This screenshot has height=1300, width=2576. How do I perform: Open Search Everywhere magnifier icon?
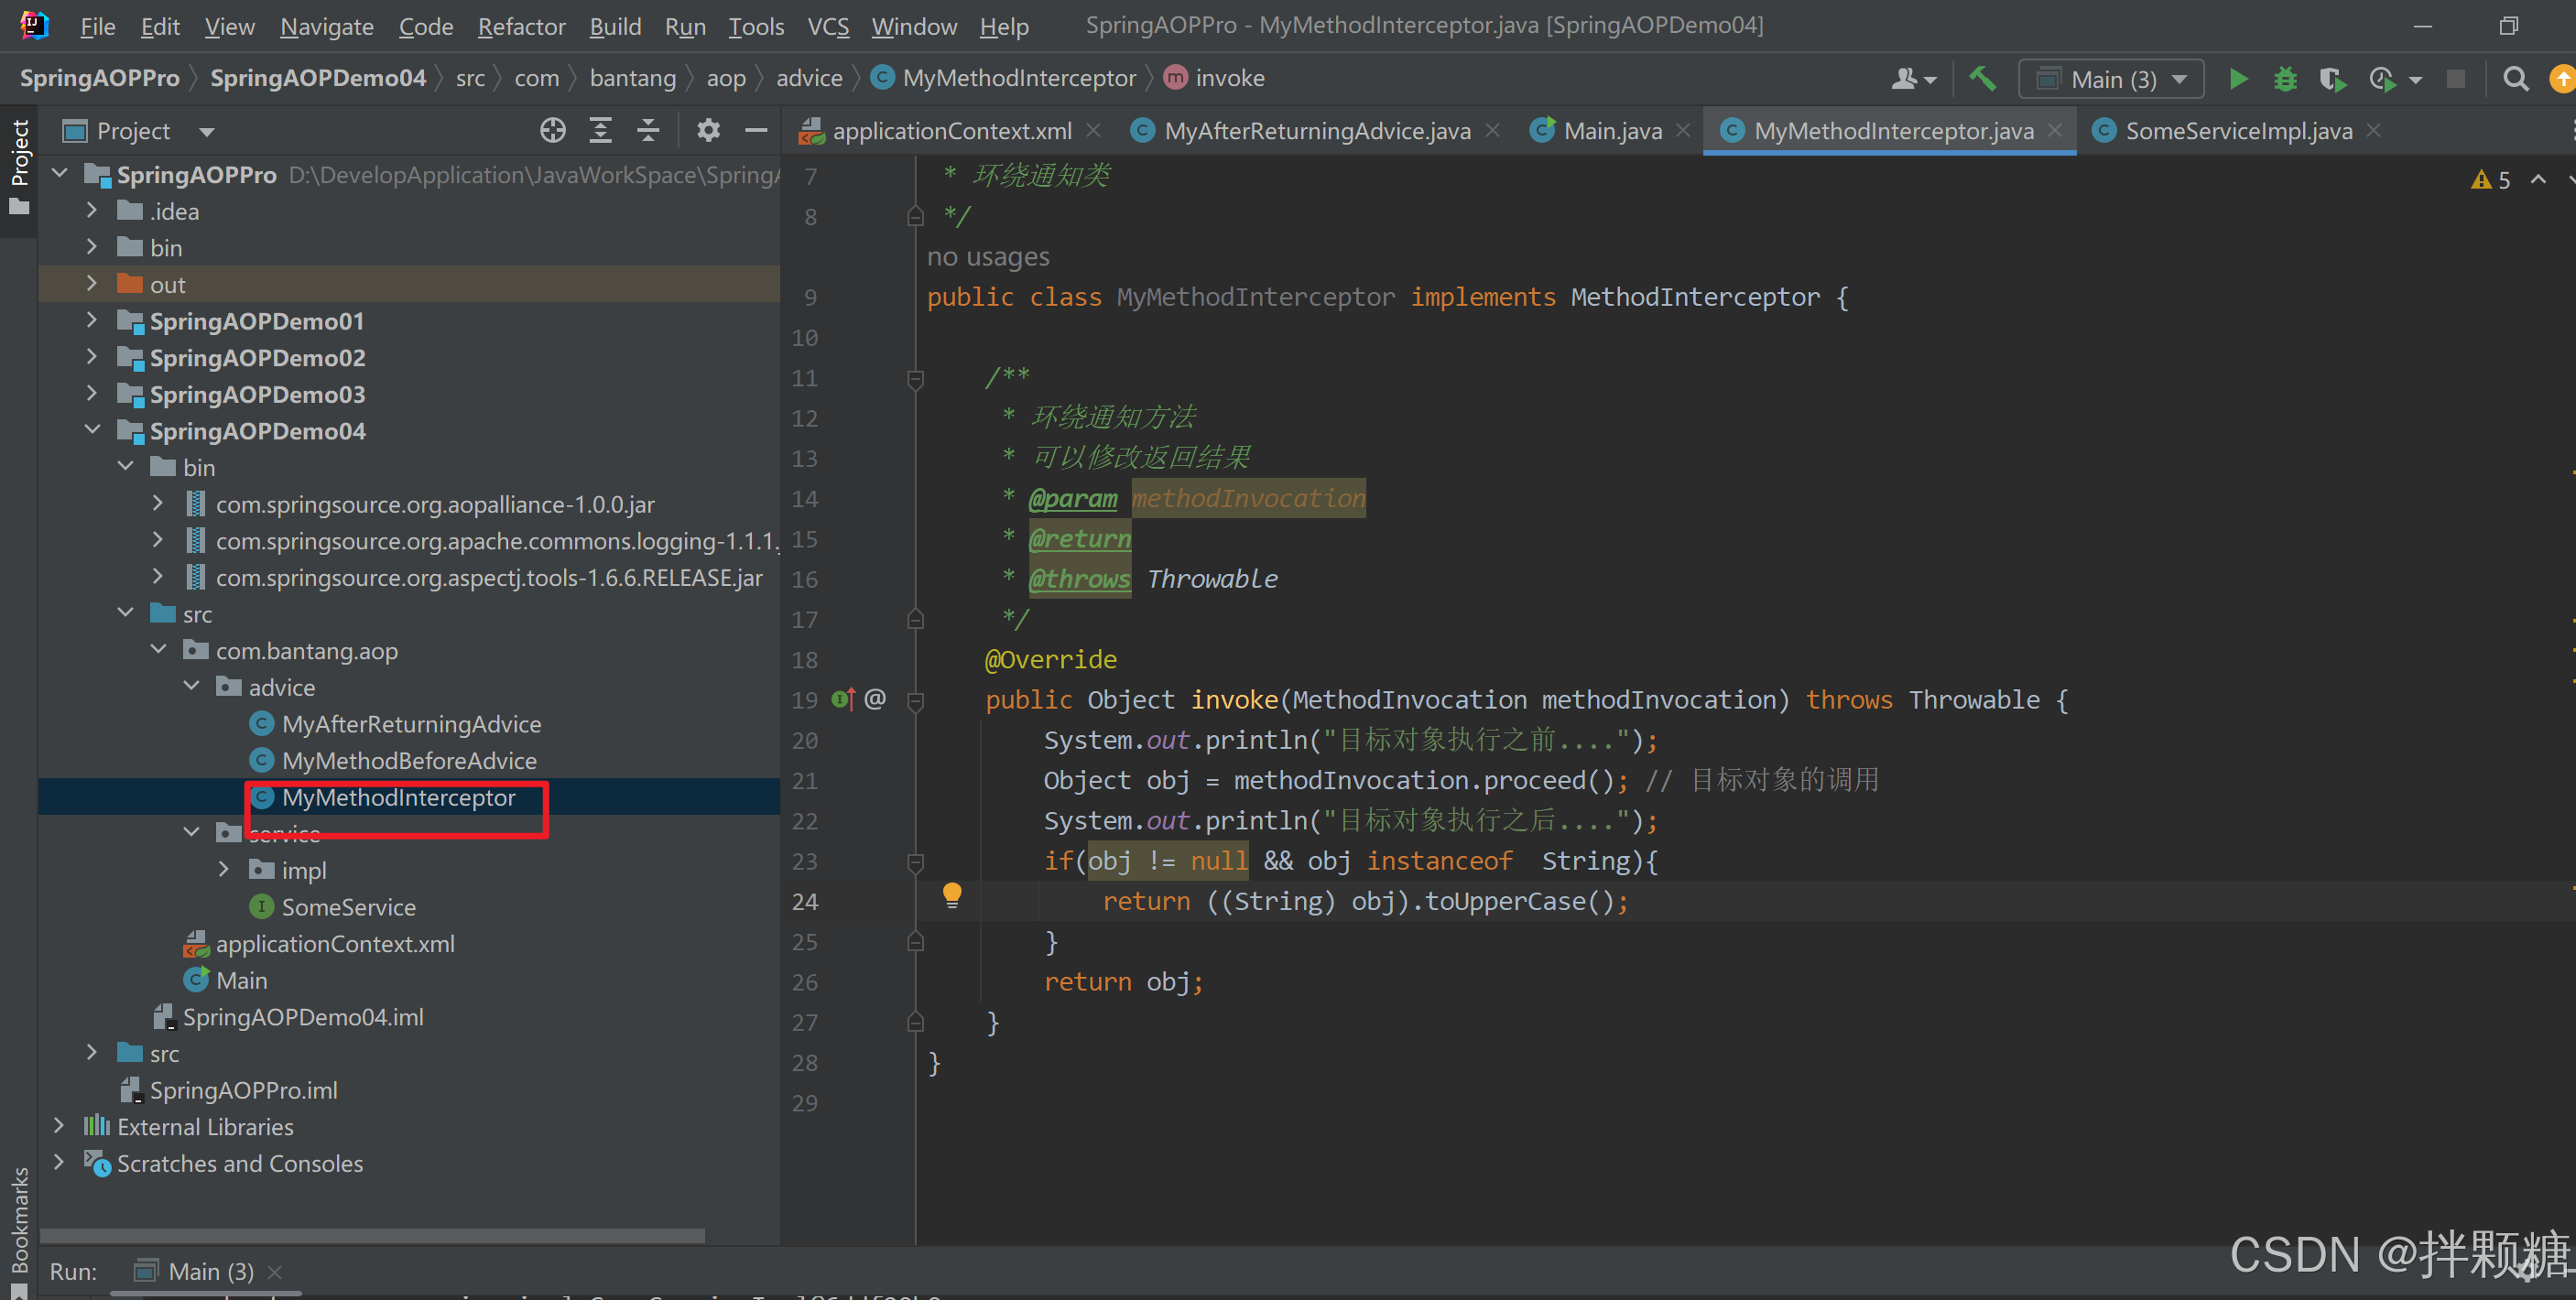coord(2515,79)
